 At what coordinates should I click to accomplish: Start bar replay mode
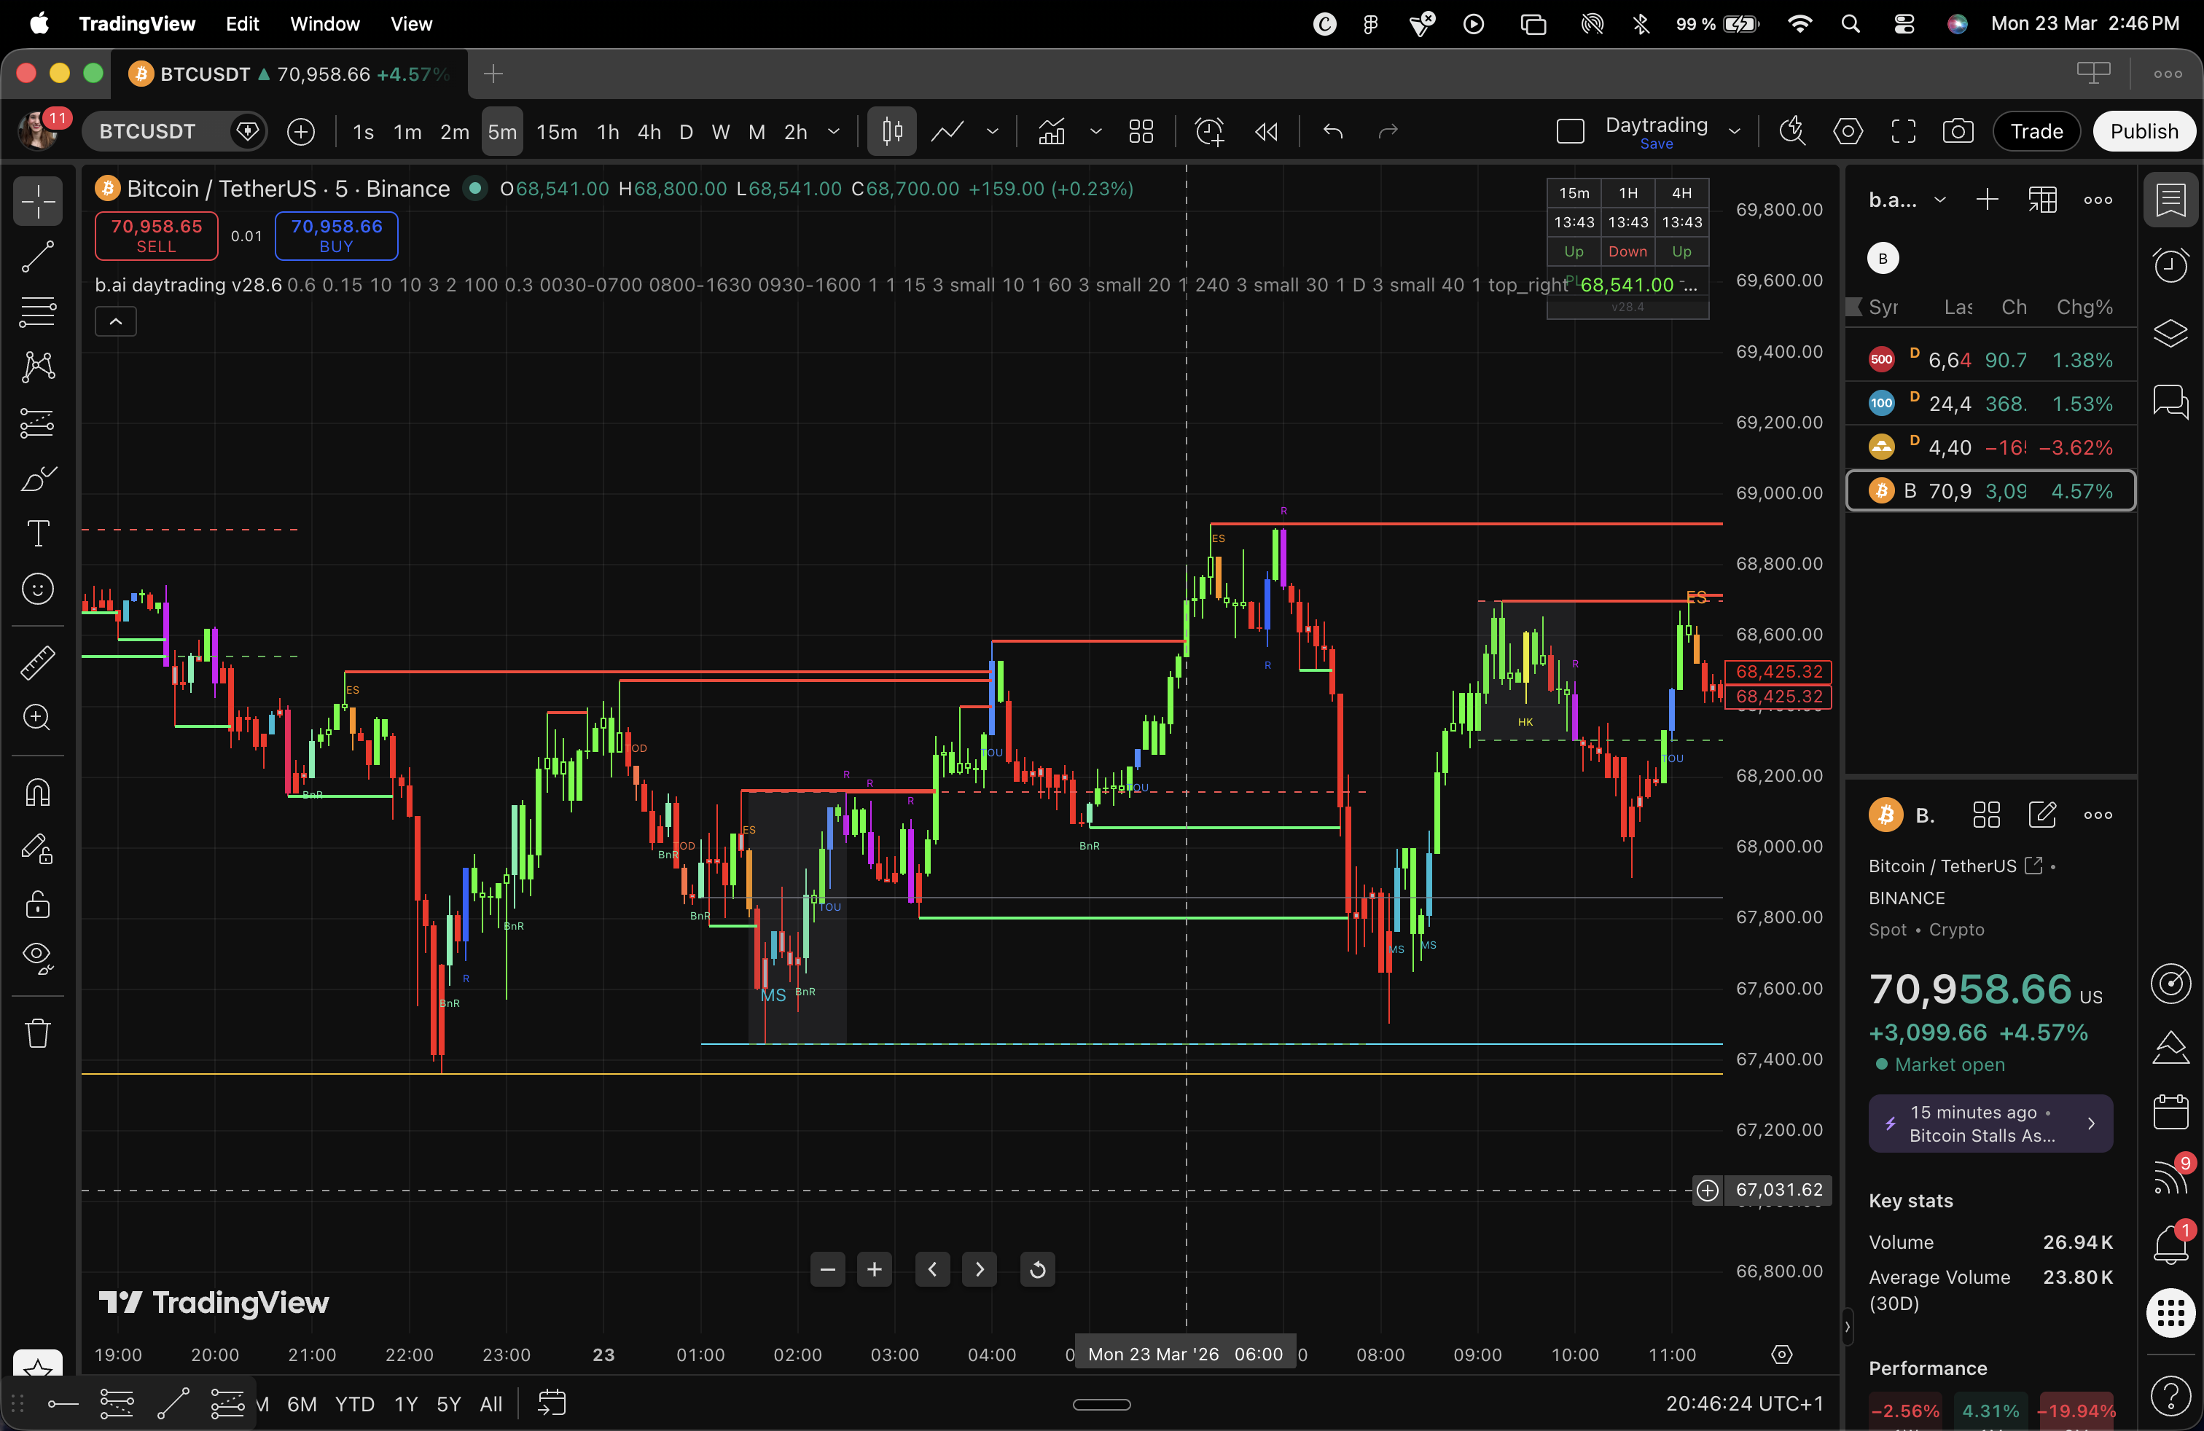[1266, 131]
